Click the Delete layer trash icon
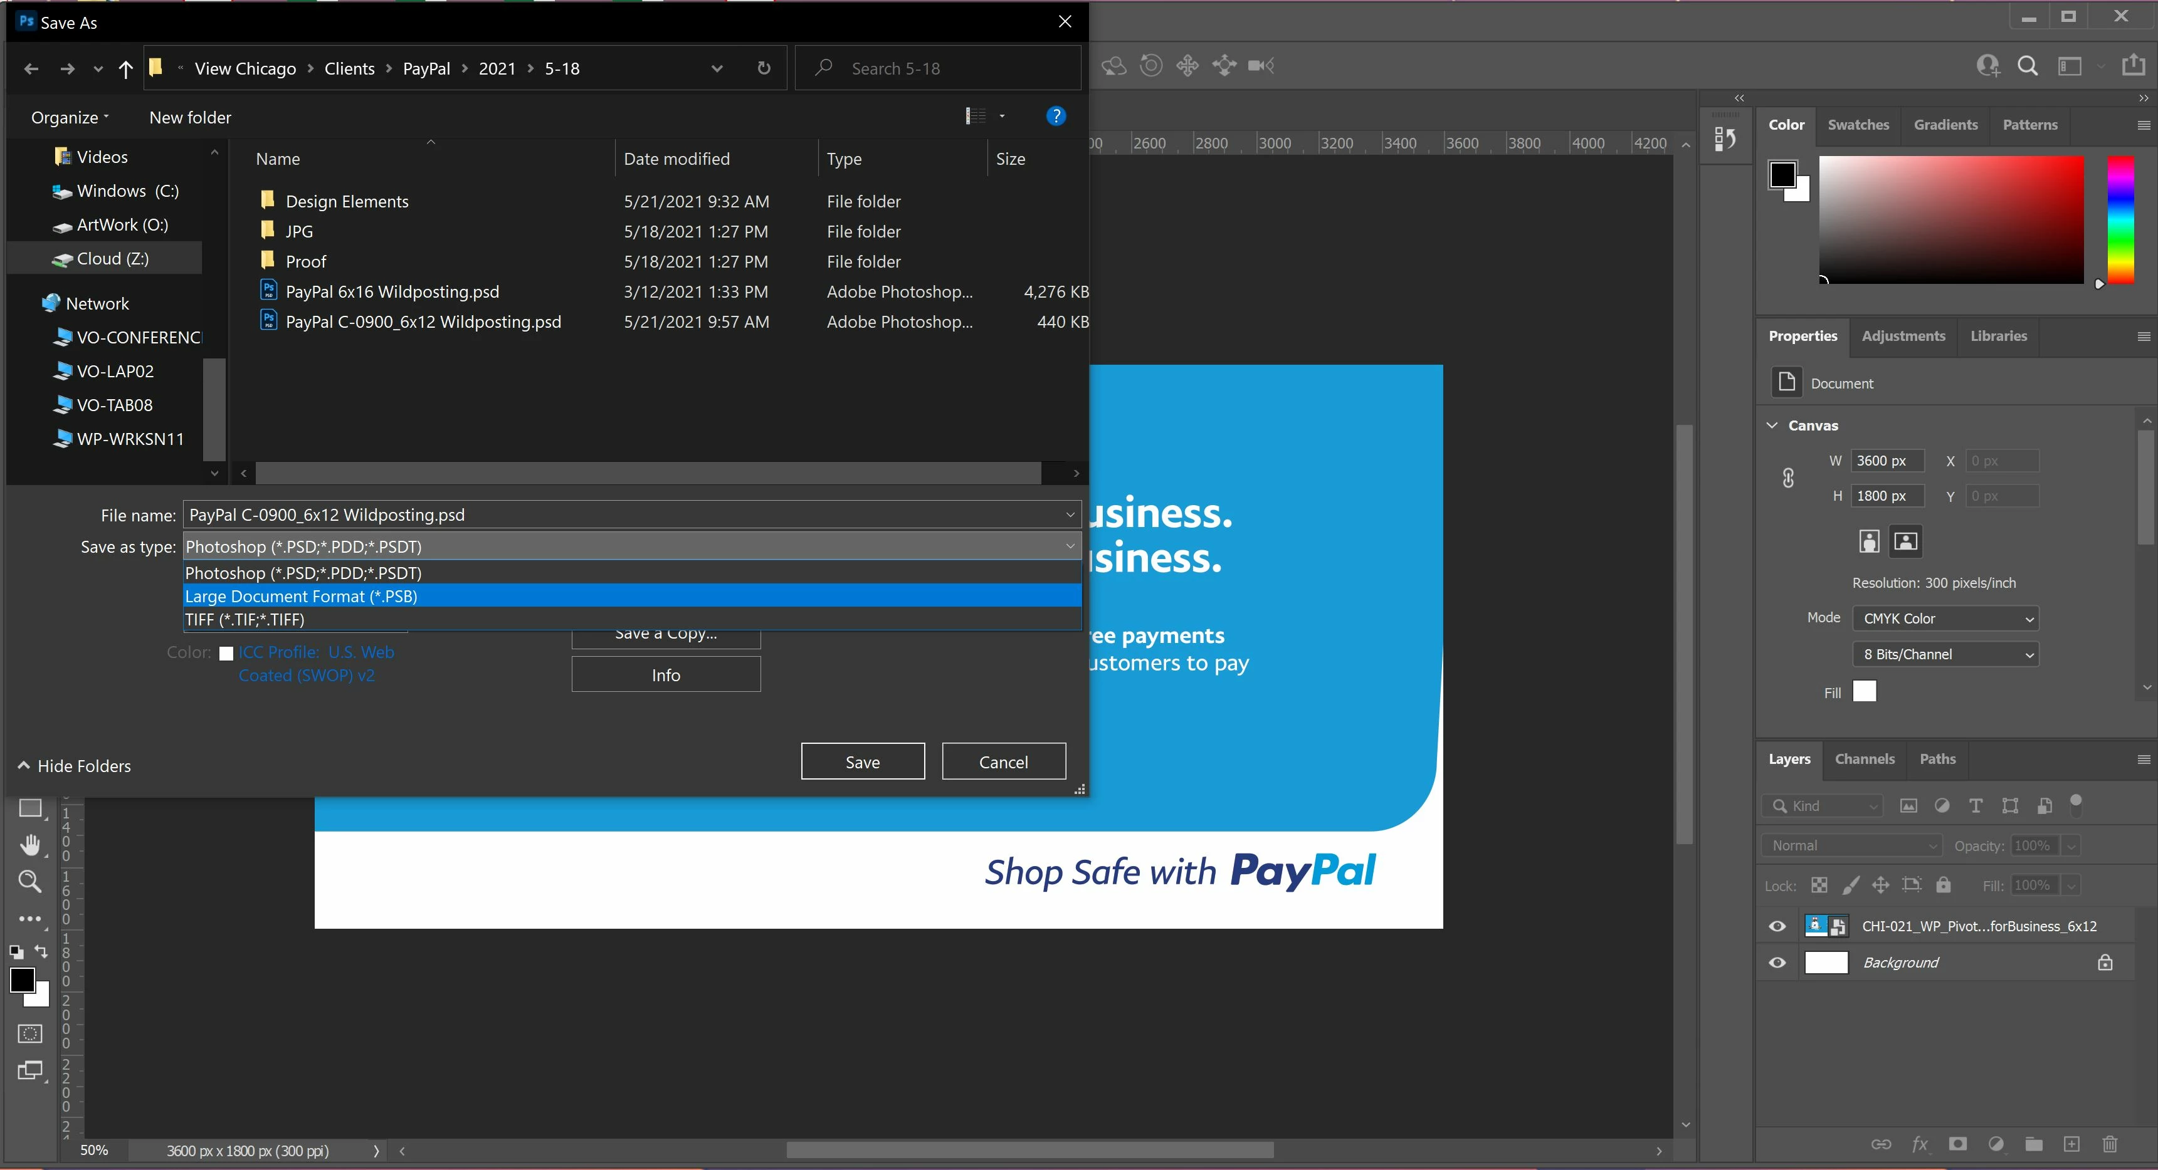2158x1170 pixels. (2110, 1144)
